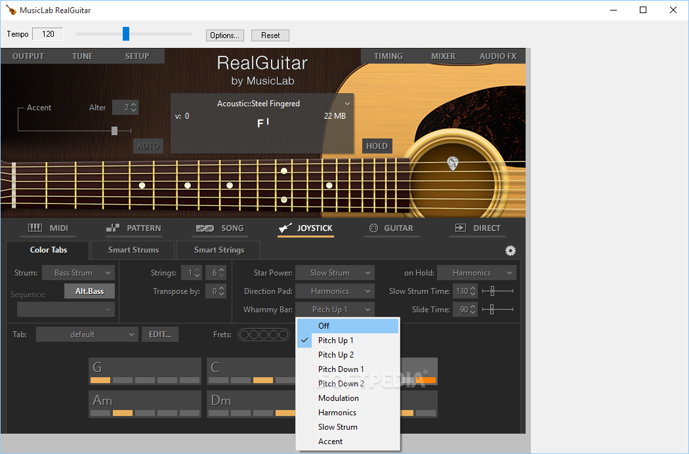Choose Off in the Whammy Bar list
Screen dimensions: 689x454
(x=348, y=325)
